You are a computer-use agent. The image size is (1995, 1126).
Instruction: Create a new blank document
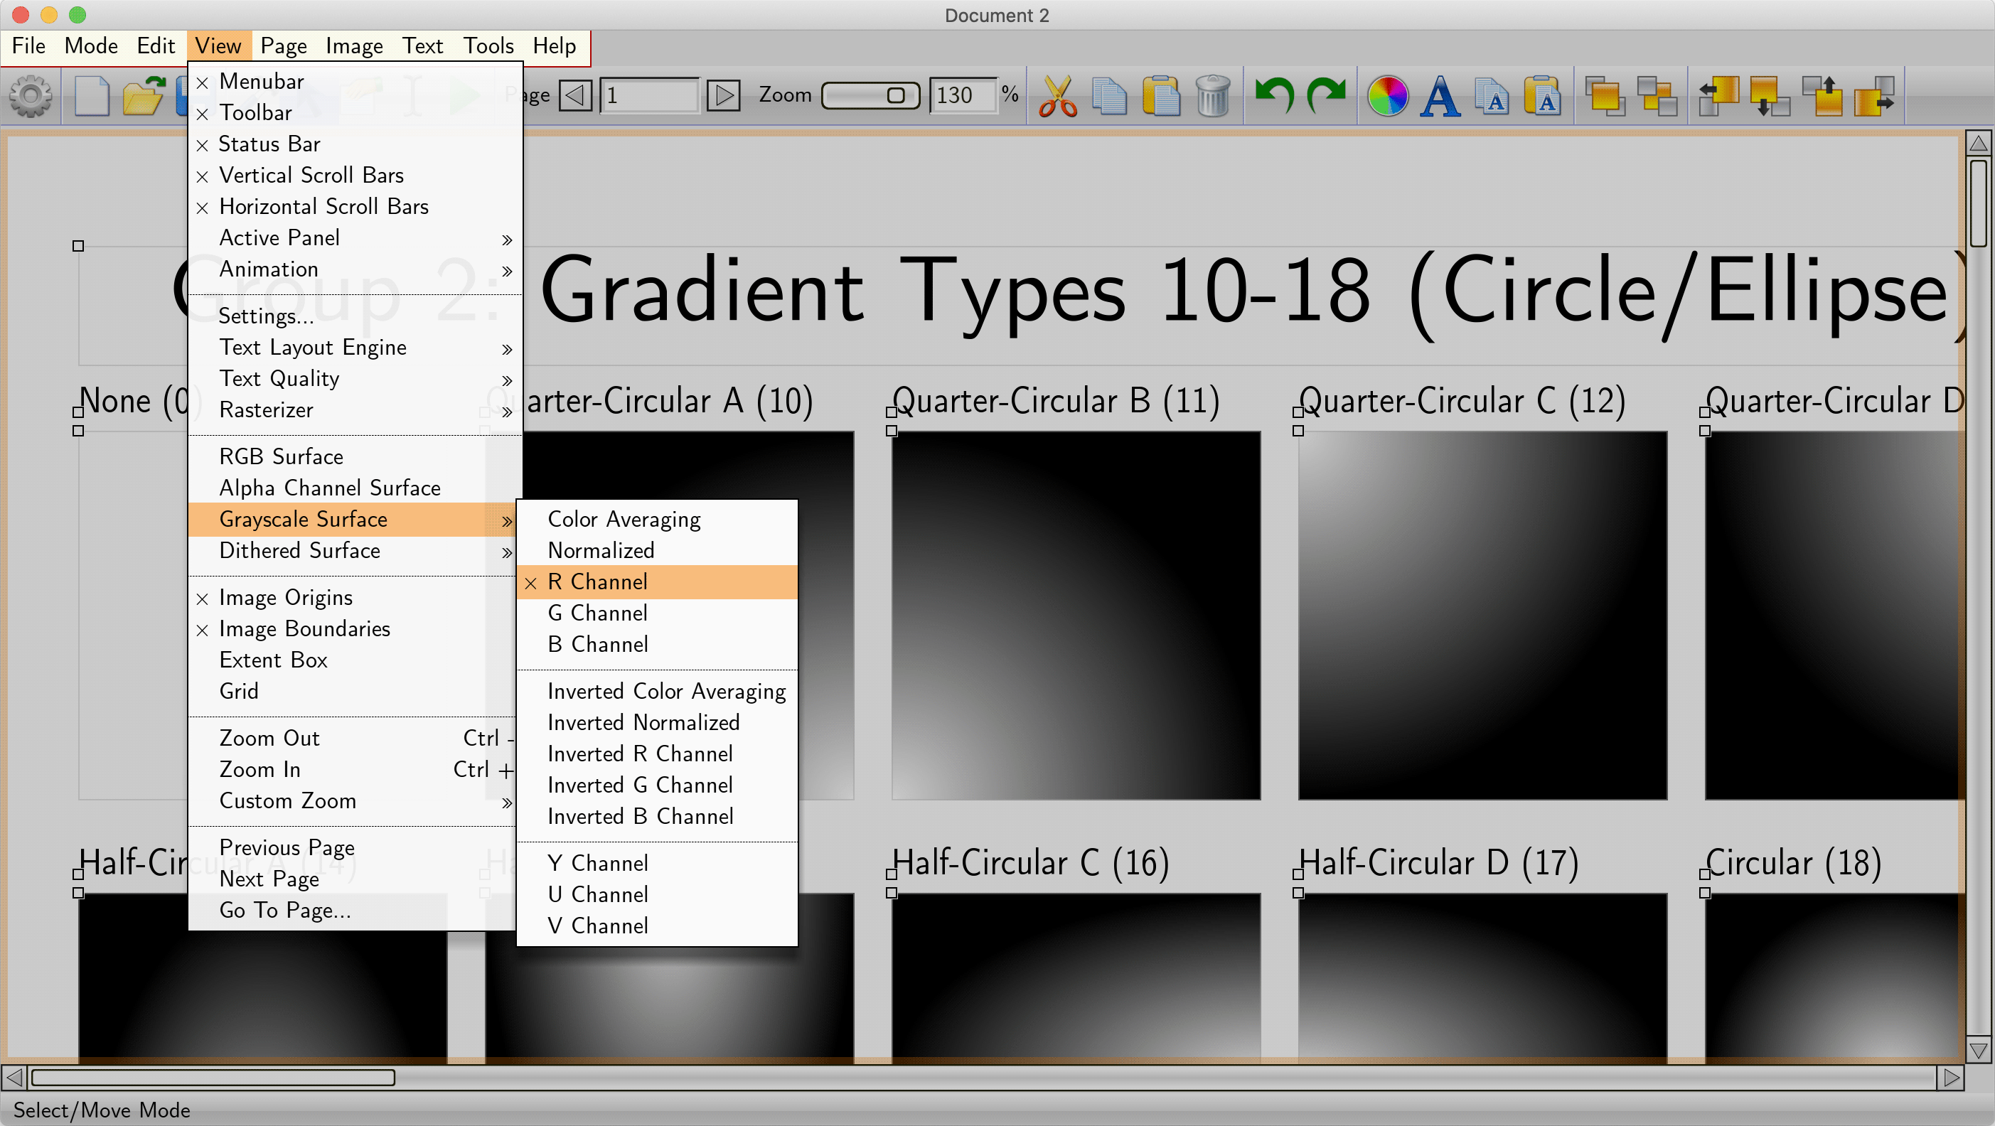click(x=92, y=96)
